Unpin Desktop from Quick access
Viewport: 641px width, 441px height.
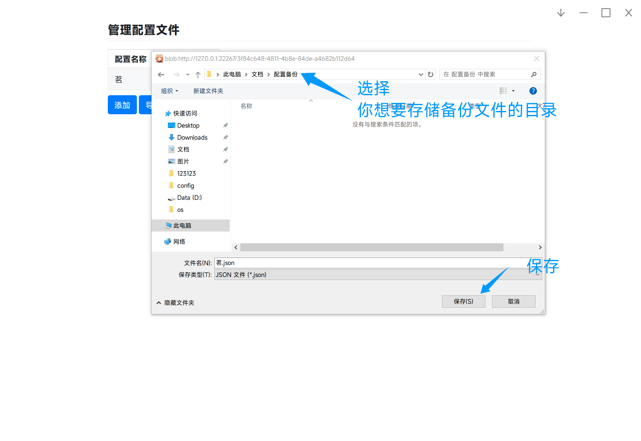[225, 125]
